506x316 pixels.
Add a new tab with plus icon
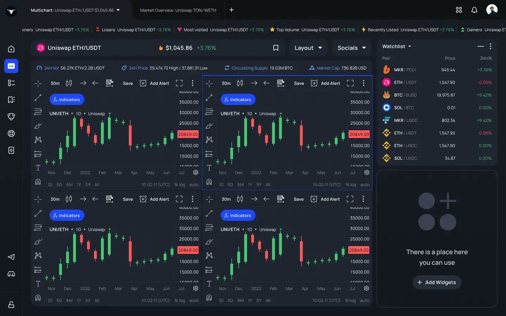point(231,10)
